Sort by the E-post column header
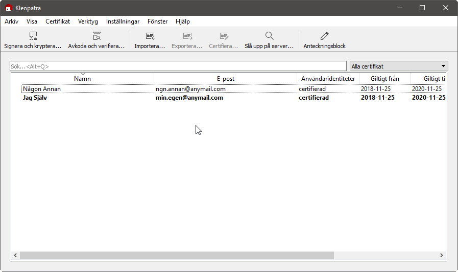The width and height of the screenshot is (458, 272). point(225,79)
